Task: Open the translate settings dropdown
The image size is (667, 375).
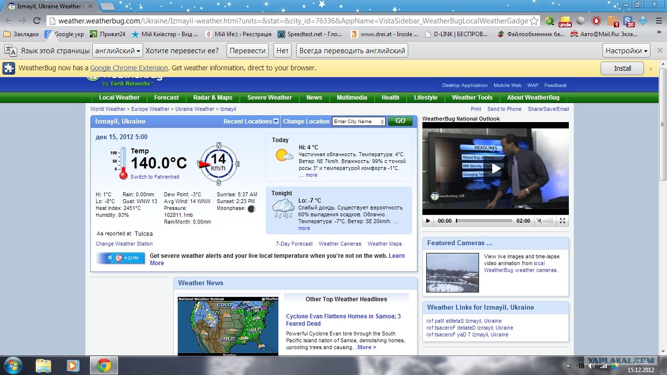Action: [627, 51]
